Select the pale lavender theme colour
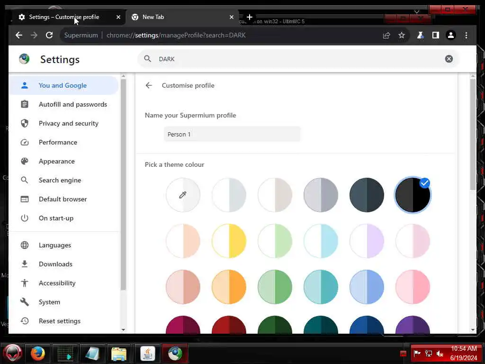The width and height of the screenshot is (485, 364). coord(367,241)
